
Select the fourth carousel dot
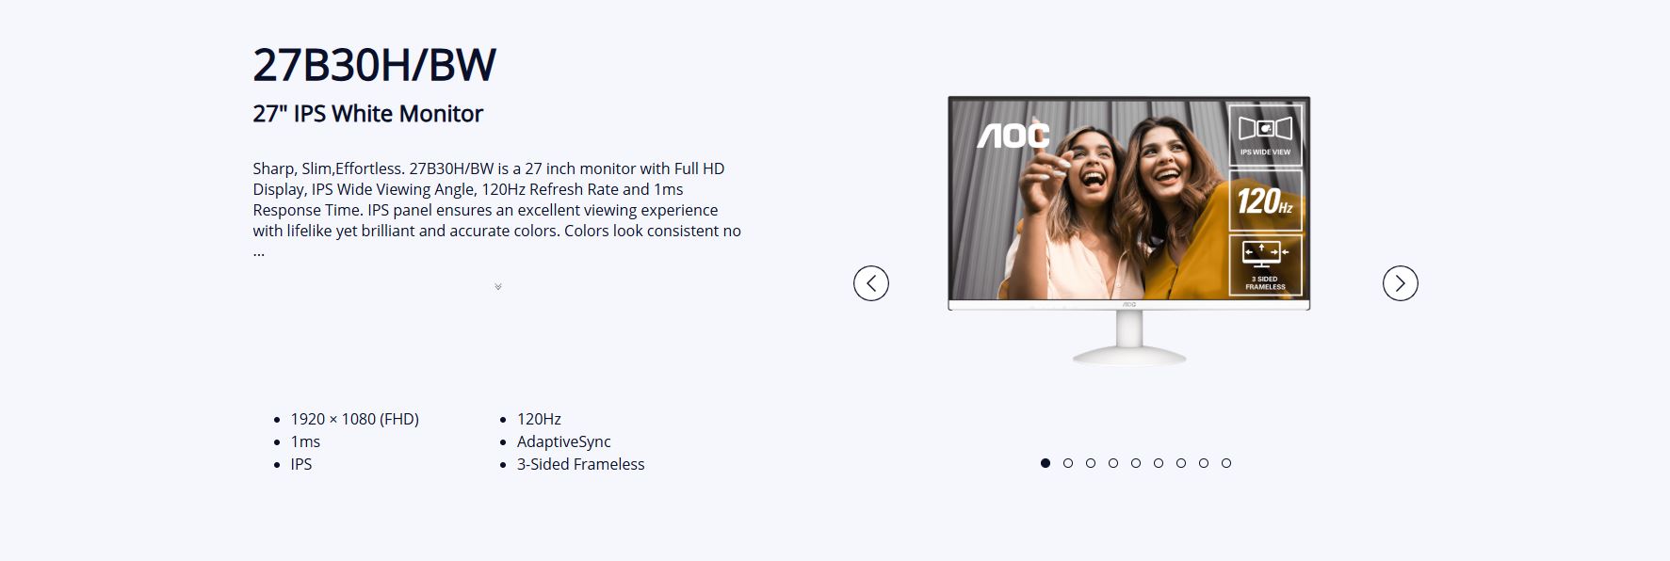point(1113,463)
